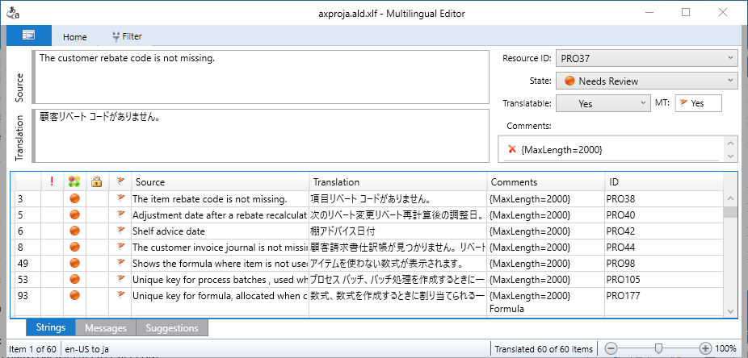Viewport: 748px width, 358px height.
Task: Switch to the Suggestions tab
Action: [172, 328]
